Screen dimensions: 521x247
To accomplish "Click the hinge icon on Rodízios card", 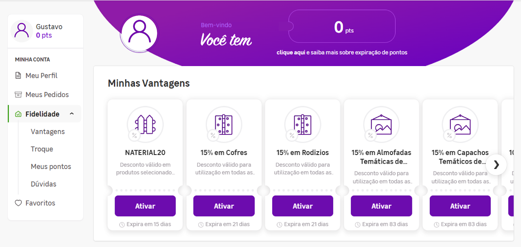I will point(303,124).
